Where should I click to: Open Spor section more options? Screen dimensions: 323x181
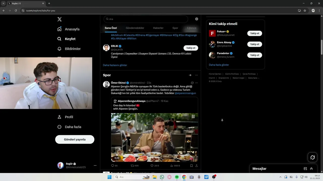[x=197, y=75]
